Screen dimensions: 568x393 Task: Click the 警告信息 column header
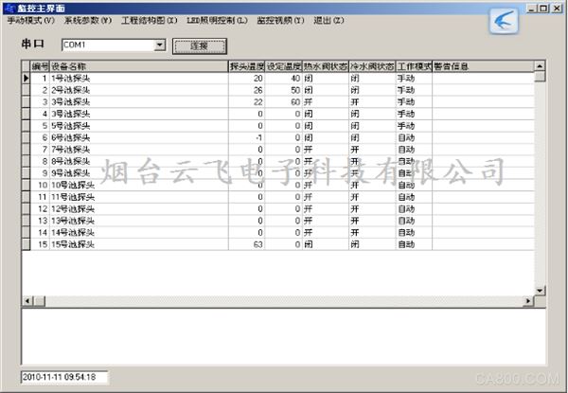[483, 66]
